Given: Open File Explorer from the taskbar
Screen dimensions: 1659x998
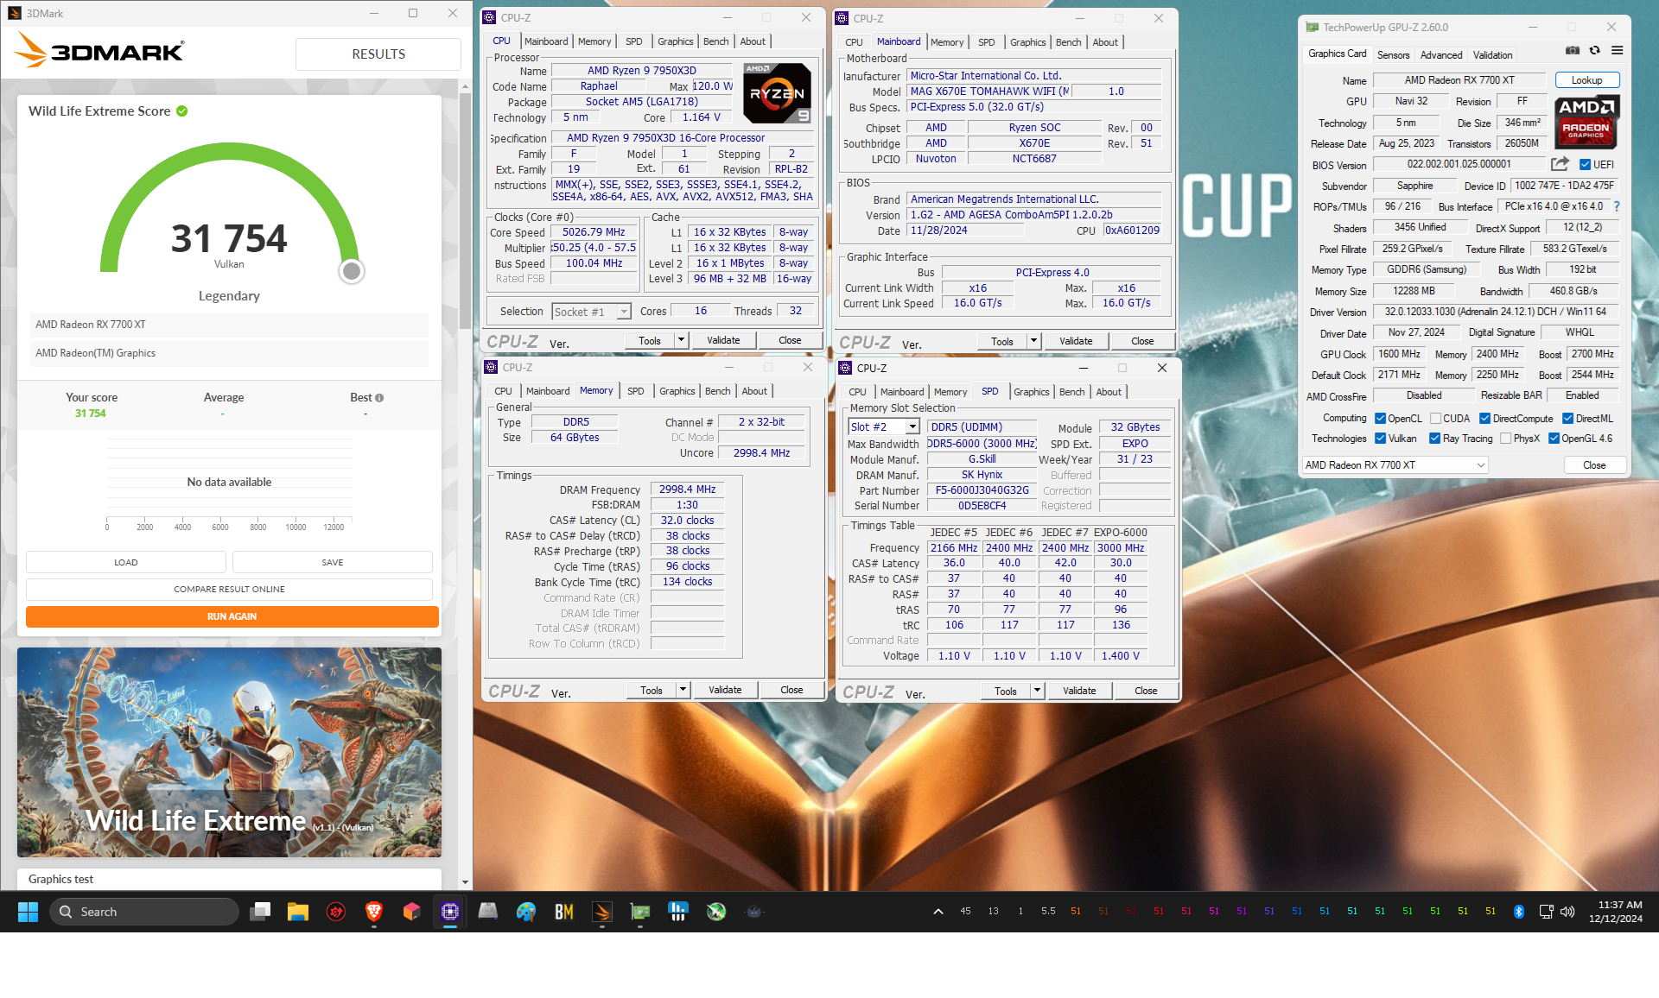Looking at the screenshot, I should (298, 912).
